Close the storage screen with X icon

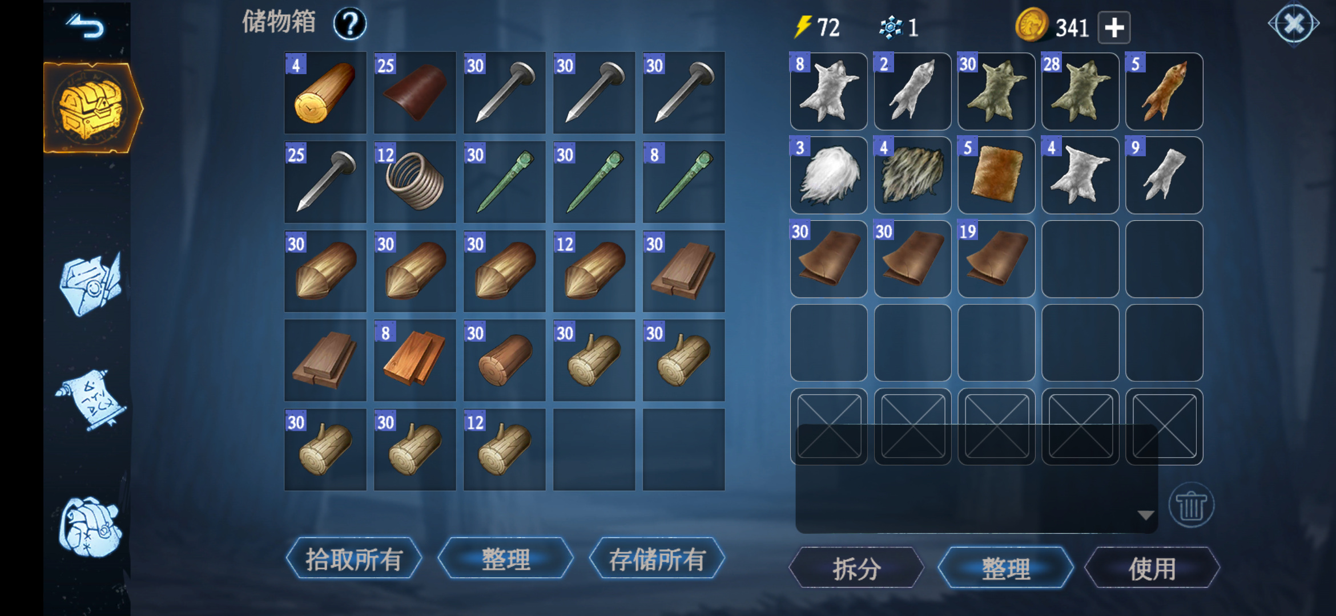point(1294,24)
